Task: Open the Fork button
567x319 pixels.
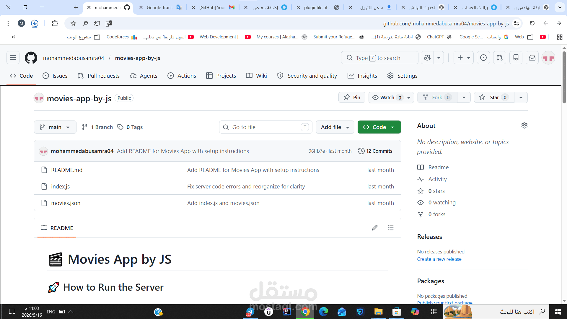Action: coord(437,97)
